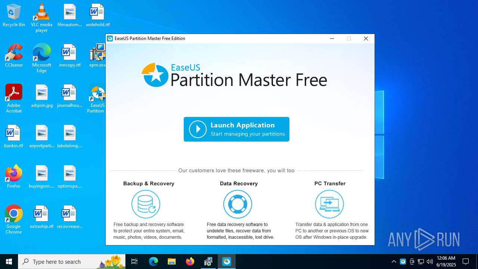Select the Data Recovery heading
The image size is (478, 269).
[x=239, y=183]
